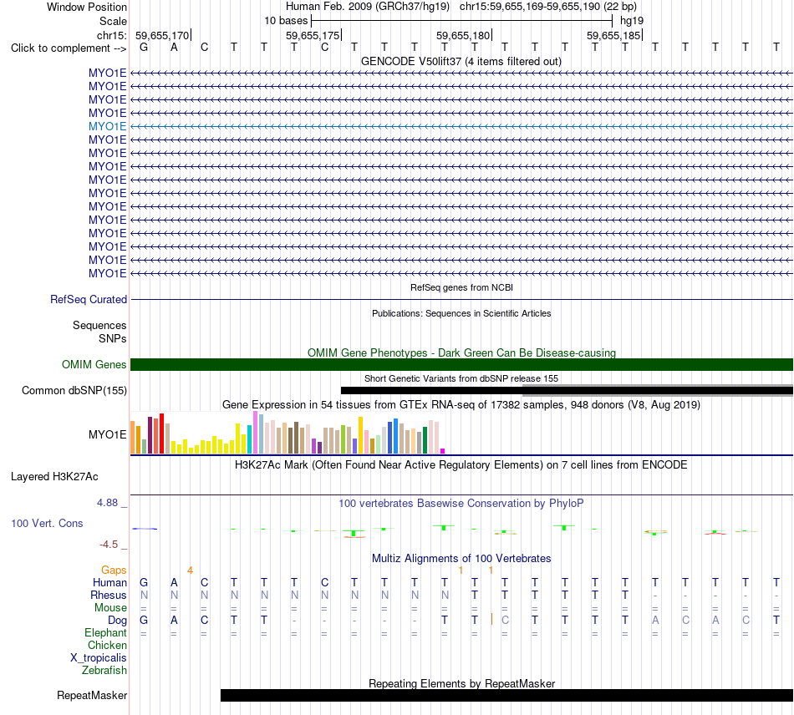This screenshot has width=794, height=715.
Task: Click the 'Click to complement -->' label
Action: [x=69, y=48]
